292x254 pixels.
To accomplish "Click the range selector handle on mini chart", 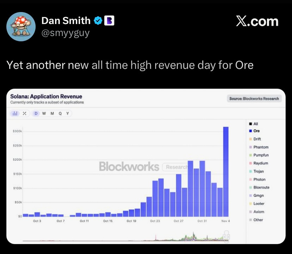I will click(x=226, y=237).
